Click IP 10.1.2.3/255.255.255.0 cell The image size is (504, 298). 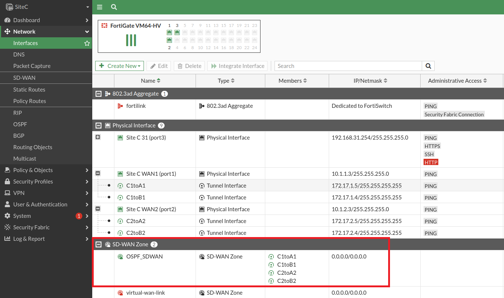[360, 209]
